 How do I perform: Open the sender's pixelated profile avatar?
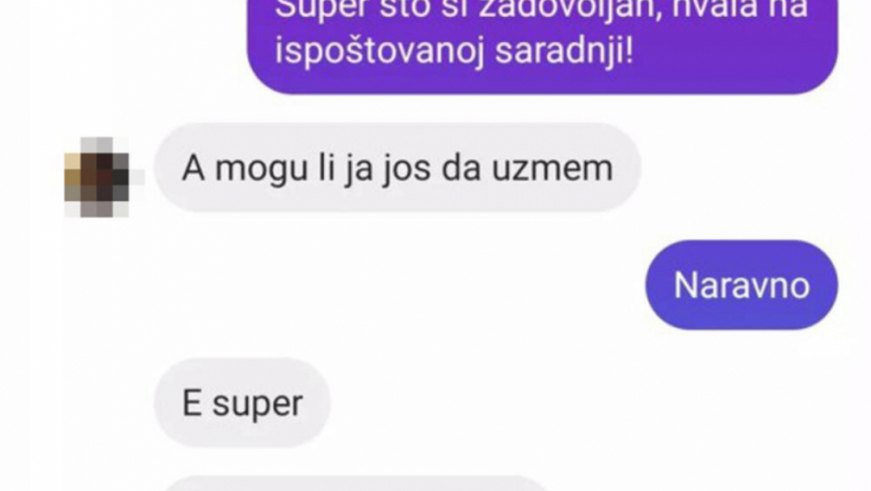click(x=99, y=177)
